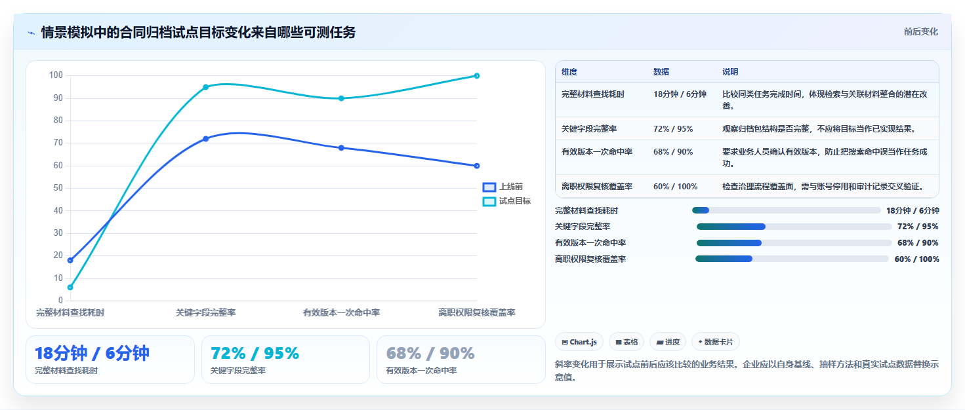The height and width of the screenshot is (410, 965).
Task: Click the 有效版本一次命中率 table row label
Action: [597, 152]
